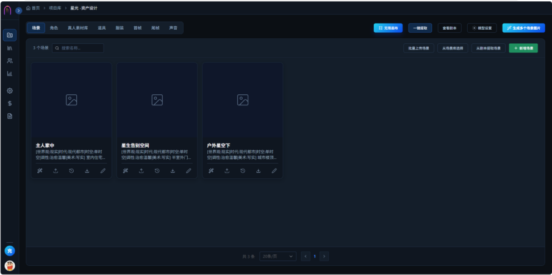
Task: Go to 首页 in the breadcrumb
Action: [33, 8]
